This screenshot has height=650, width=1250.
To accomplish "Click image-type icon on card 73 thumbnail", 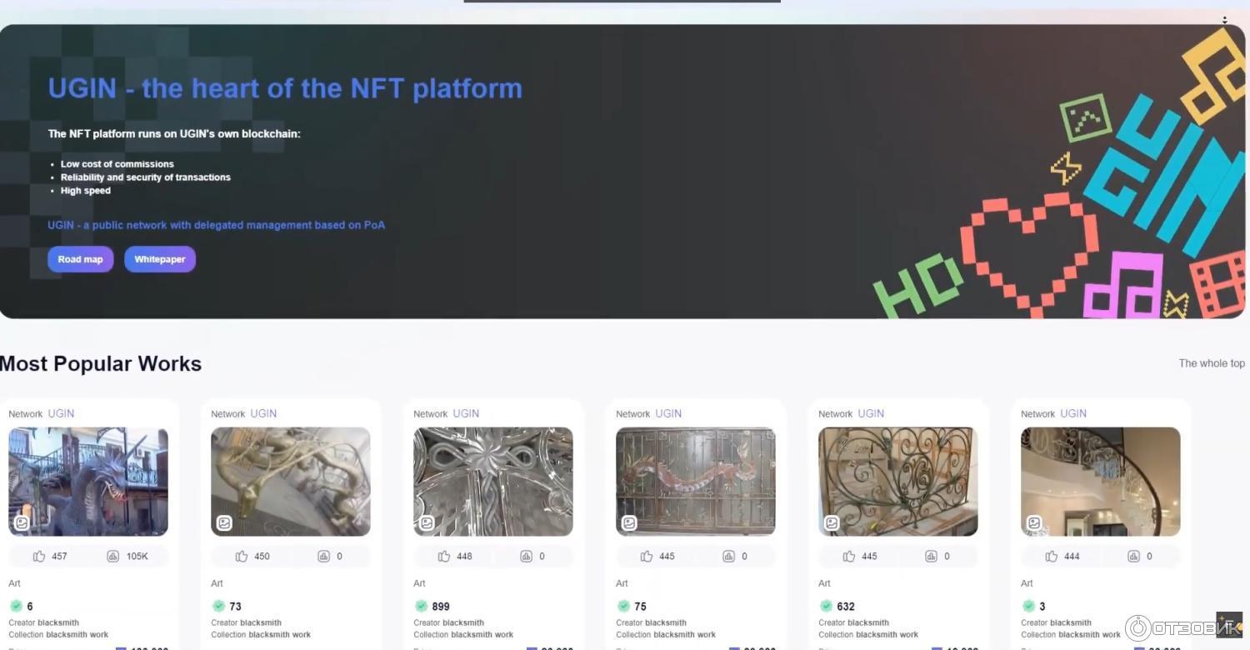I will 224,523.
